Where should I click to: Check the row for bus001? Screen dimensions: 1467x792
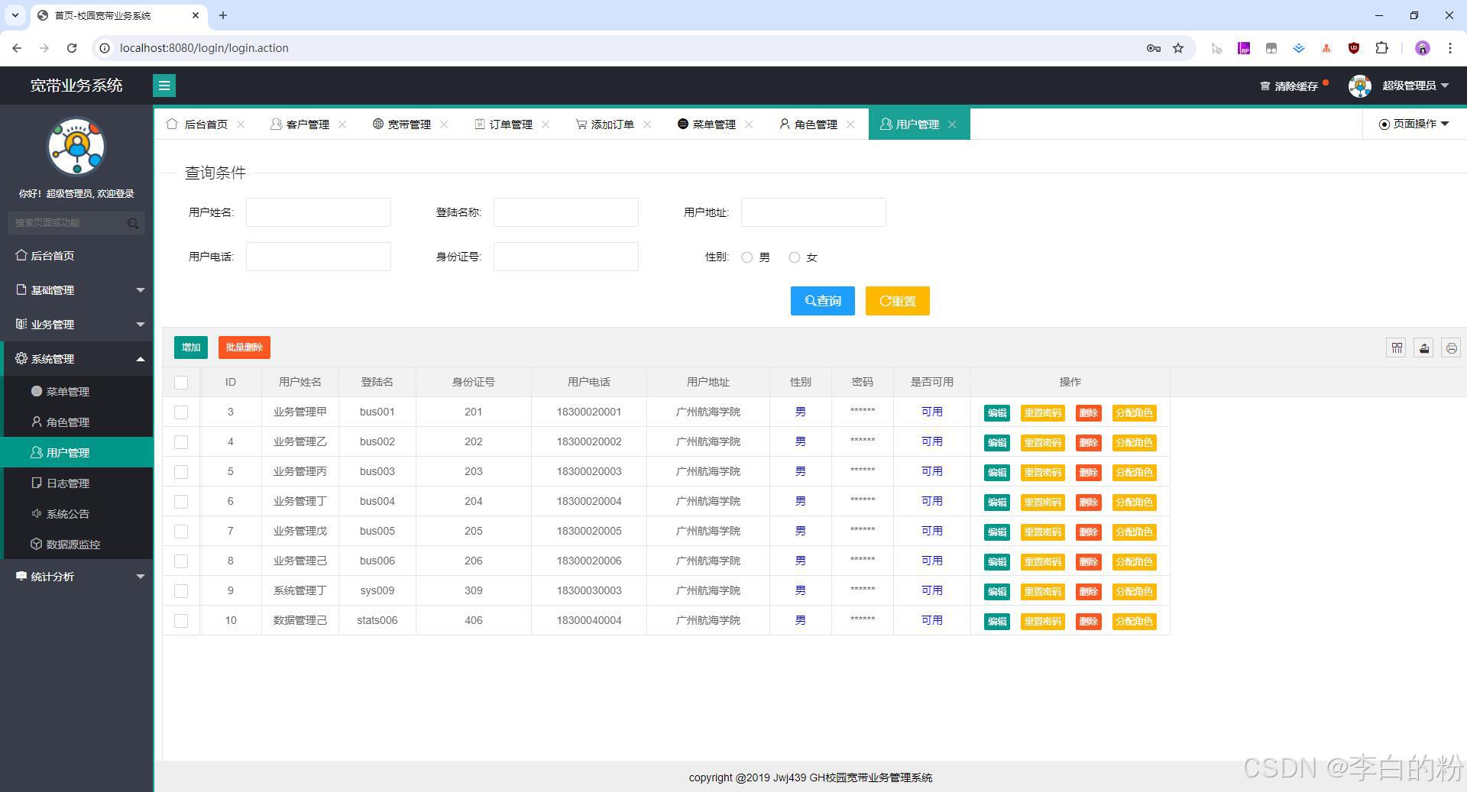(x=181, y=412)
